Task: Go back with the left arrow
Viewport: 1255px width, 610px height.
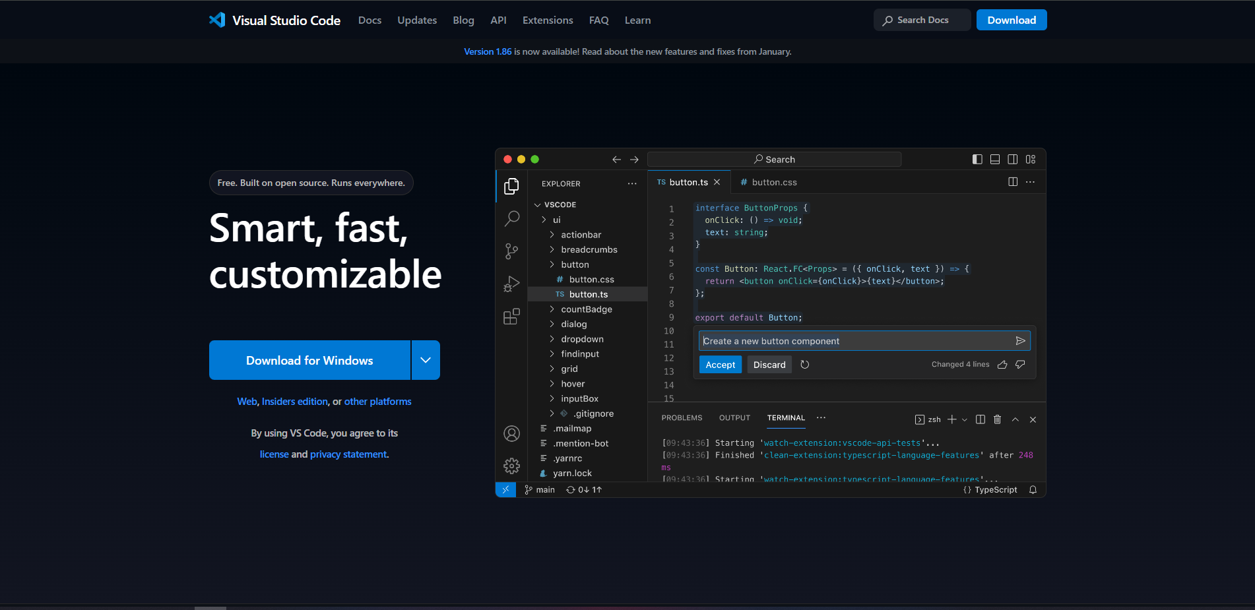Action: (x=616, y=160)
